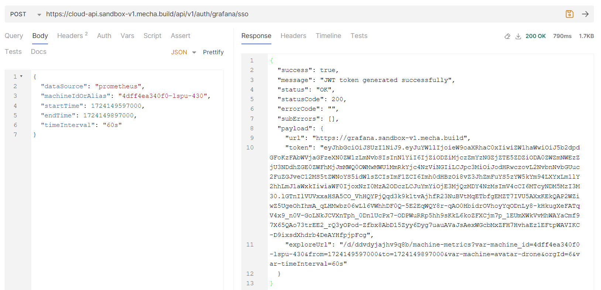Image resolution: width=601 pixels, height=290 pixels.
Task: Click the POST method label
Action: pos(18,14)
